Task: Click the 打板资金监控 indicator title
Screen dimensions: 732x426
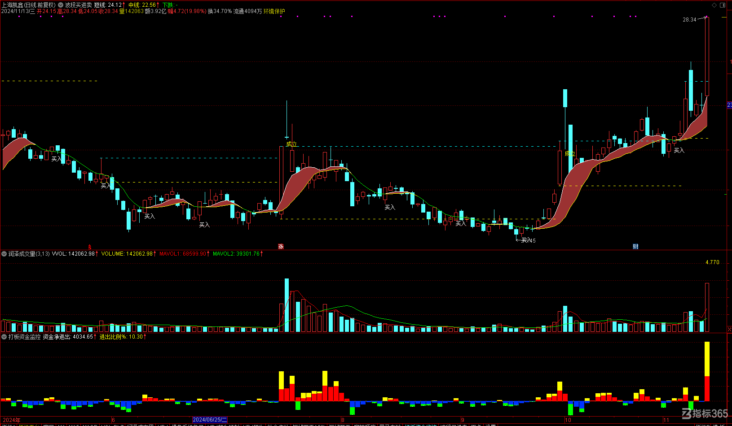Action: (24, 337)
